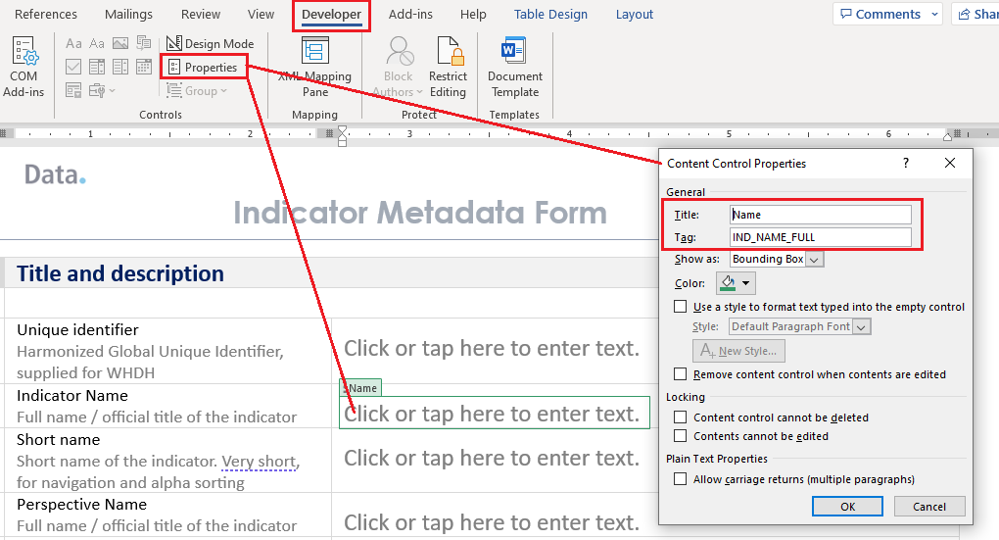
Task: Click ruler indent marker
Action: (342, 135)
